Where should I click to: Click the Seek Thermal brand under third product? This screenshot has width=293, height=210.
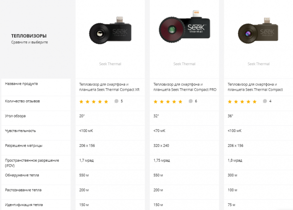pos(259,64)
